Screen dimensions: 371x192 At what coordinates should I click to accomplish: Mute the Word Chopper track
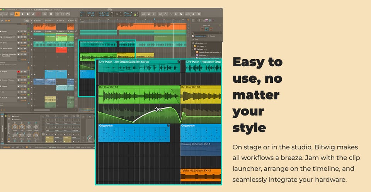point(25,48)
